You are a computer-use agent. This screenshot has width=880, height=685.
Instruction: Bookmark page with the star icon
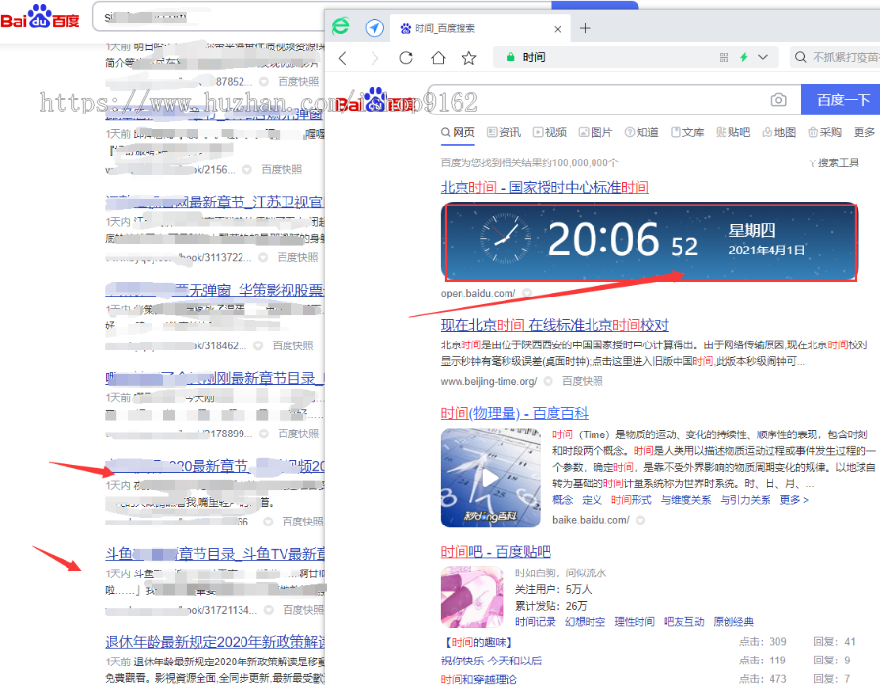pos(468,58)
